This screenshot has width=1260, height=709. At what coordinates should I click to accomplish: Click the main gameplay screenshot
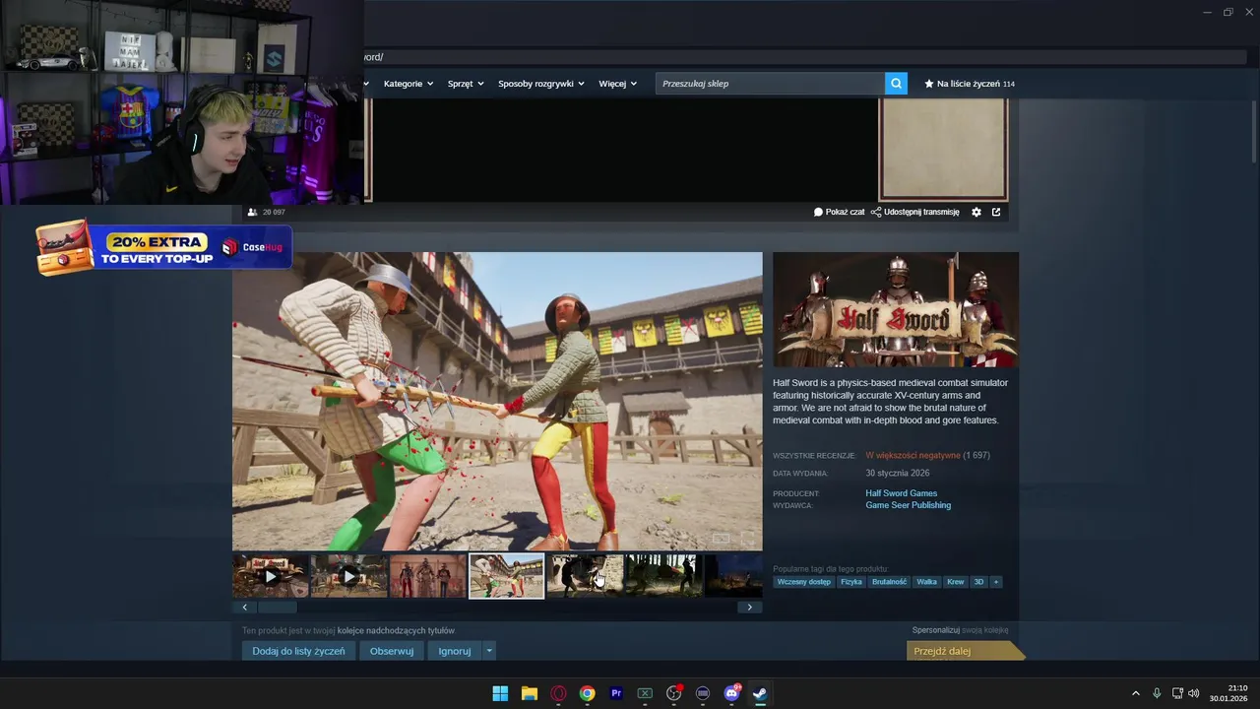point(497,401)
